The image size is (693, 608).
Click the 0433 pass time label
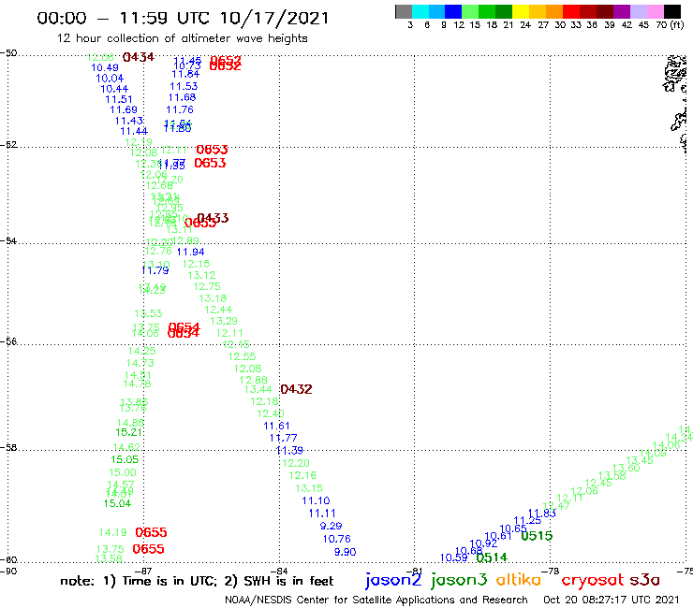tap(213, 218)
